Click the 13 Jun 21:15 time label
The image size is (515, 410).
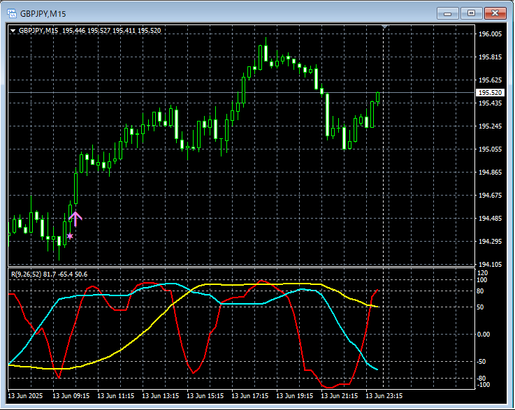pos(340,395)
